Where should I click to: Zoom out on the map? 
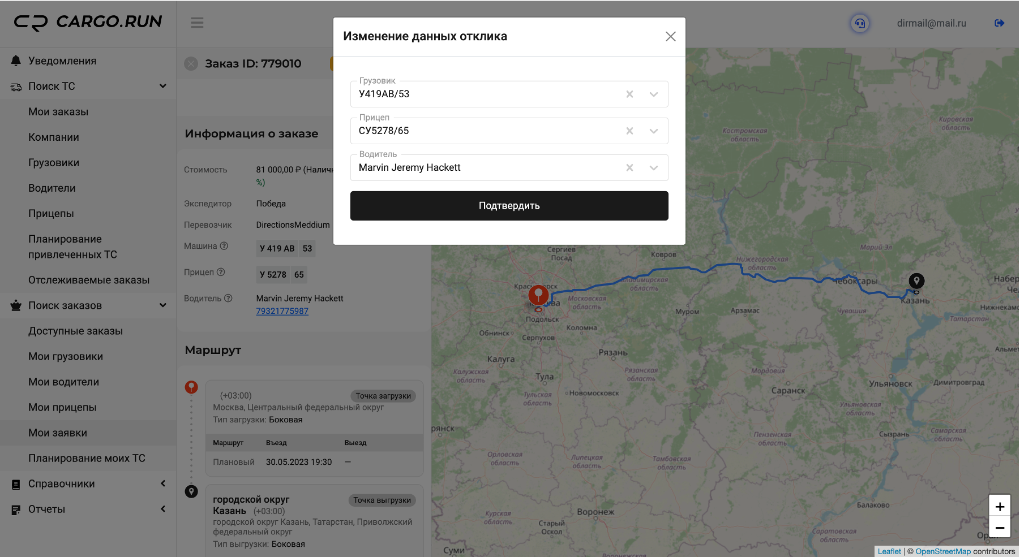1000,528
